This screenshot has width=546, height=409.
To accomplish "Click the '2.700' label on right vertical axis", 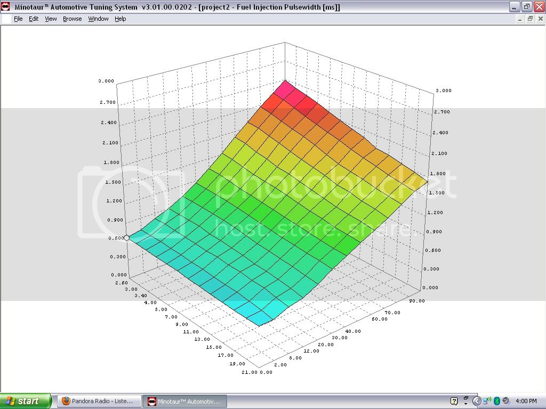I will point(442,112).
